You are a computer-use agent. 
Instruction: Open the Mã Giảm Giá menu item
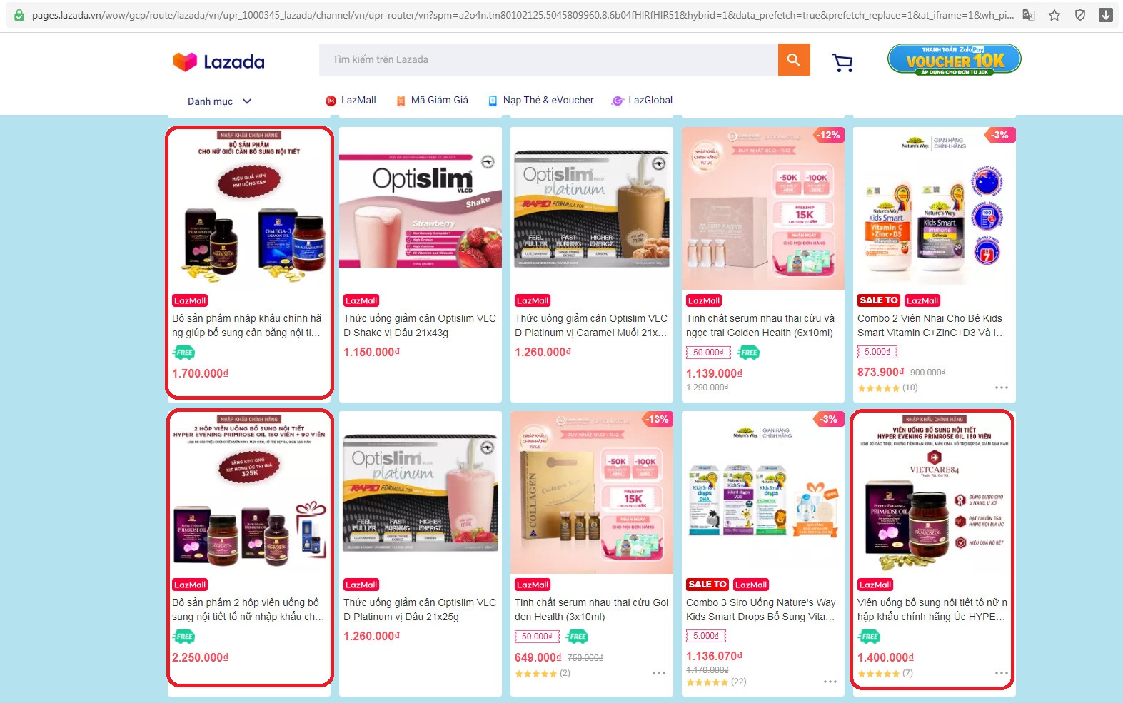(x=433, y=101)
